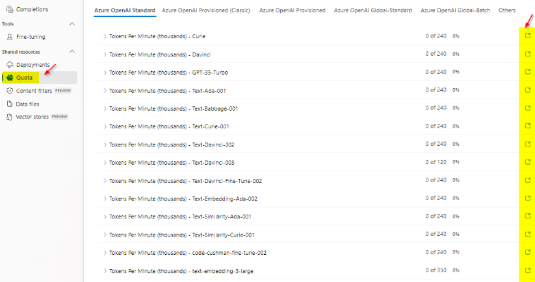Open request-quota icon for Text-Similarity-Curie-001 row

click(x=527, y=234)
